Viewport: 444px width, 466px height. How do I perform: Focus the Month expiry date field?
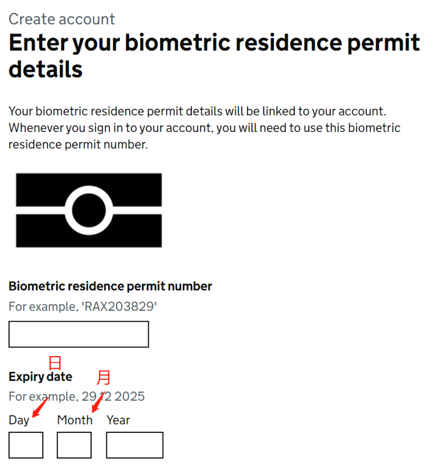click(74, 445)
